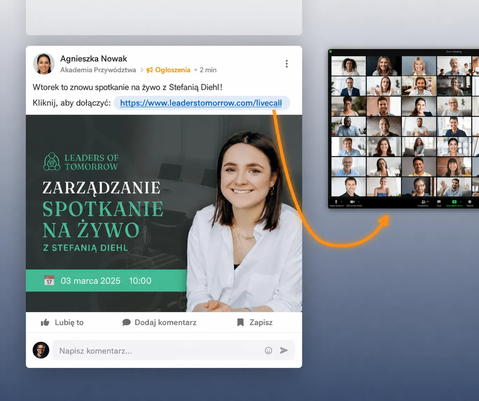
Task: Click Agnieszka Nowak's profile avatar
Action: pos(44,64)
